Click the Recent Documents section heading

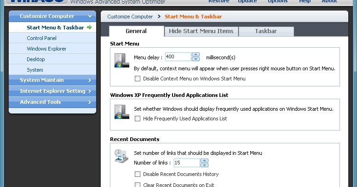coord(135,139)
